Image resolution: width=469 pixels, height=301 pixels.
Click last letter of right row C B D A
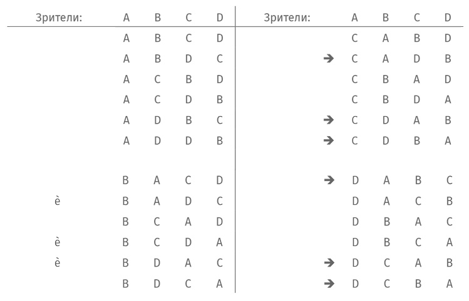point(448,100)
